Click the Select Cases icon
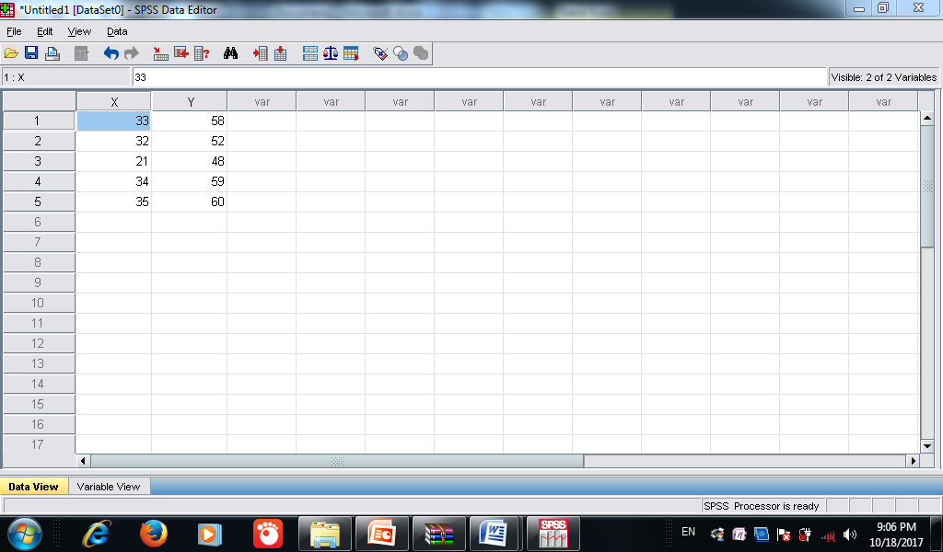 coord(351,53)
